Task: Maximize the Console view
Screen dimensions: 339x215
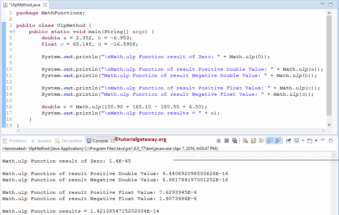Action: pos(331,140)
